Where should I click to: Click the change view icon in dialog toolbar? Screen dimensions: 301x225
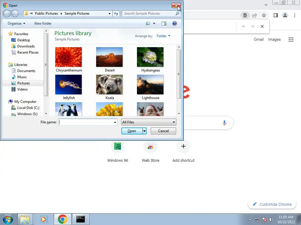click(148, 23)
